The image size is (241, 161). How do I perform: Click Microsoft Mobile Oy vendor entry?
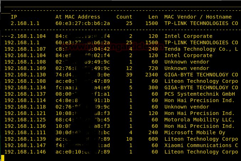pyautogui.click(x=195, y=132)
